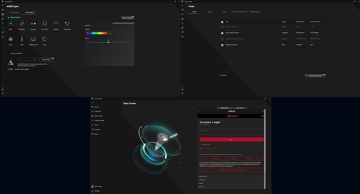Check Management Engine Interface checkbox

(x=222, y=39)
